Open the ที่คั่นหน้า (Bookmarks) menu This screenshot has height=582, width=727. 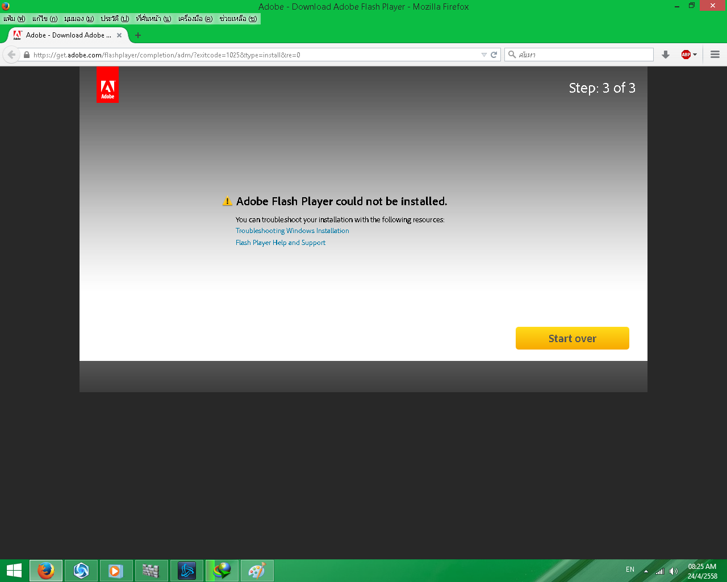(153, 19)
